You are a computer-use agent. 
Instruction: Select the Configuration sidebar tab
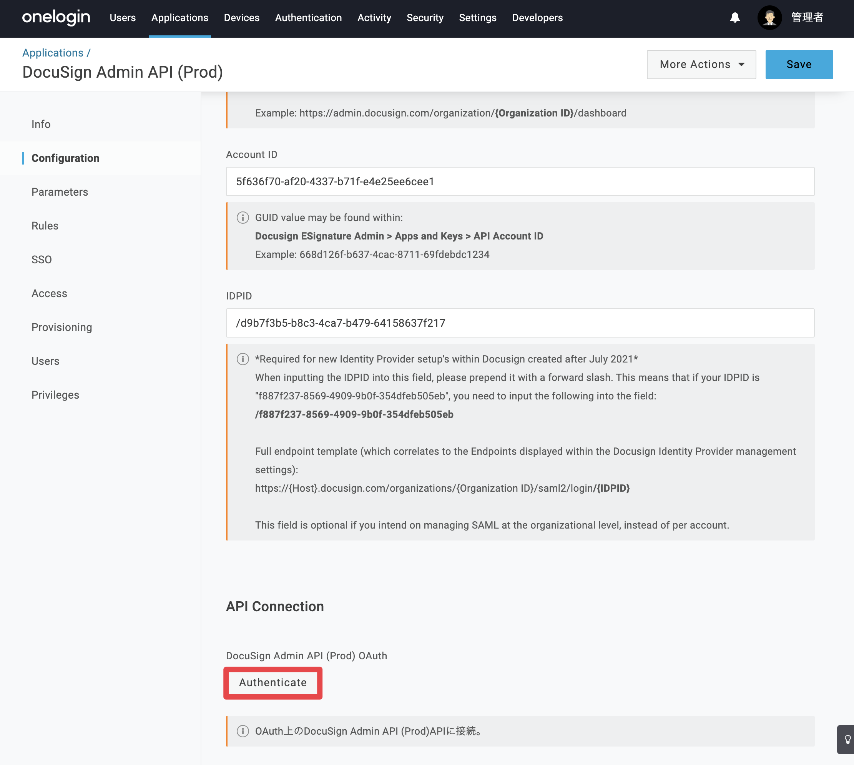point(65,158)
